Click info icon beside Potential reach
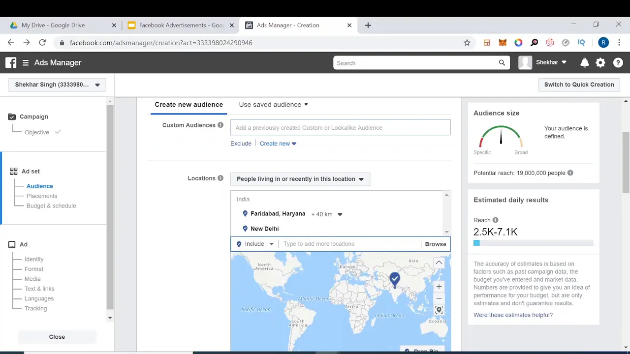Image resolution: width=630 pixels, height=354 pixels. coord(570,173)
